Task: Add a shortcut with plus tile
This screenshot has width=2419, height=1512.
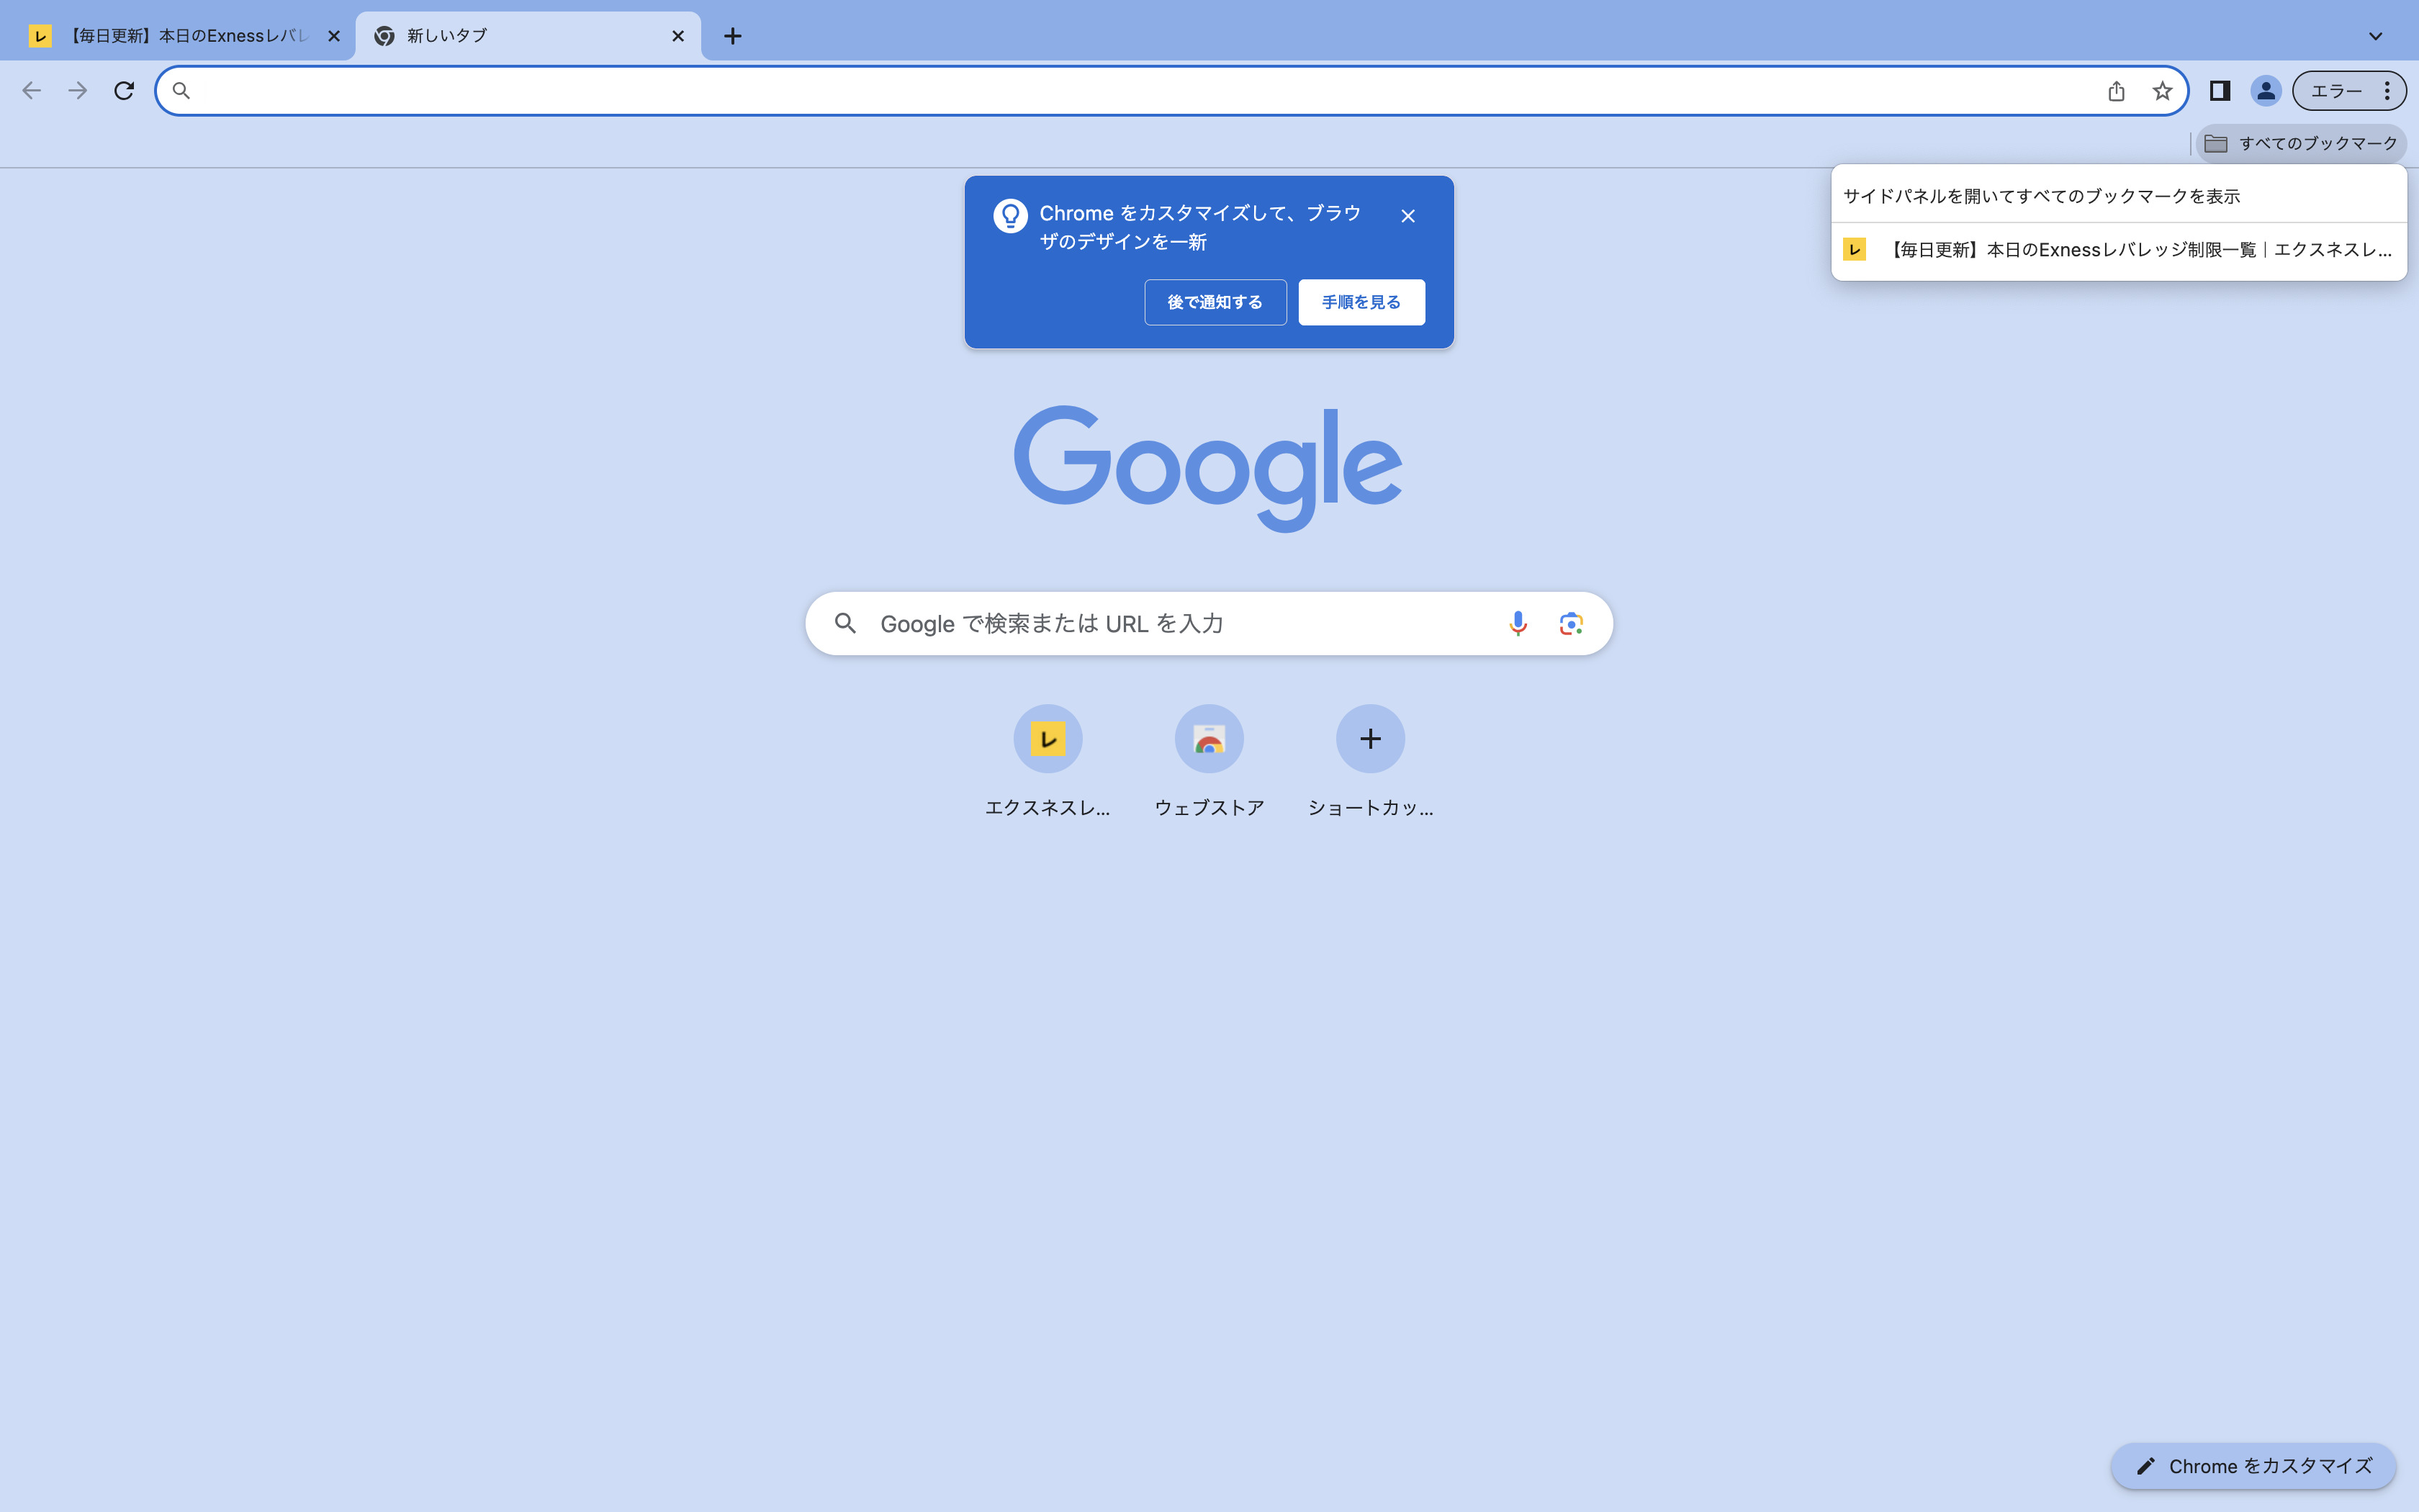Action: coord(1369,739)
